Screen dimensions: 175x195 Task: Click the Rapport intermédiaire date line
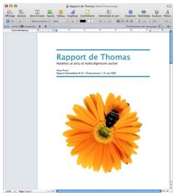[x=86, y=73]
